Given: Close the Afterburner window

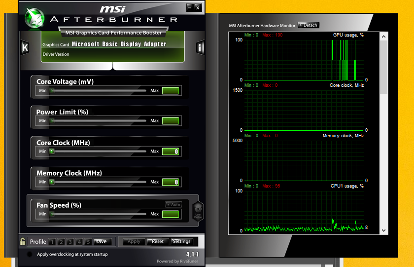Looking at the screenshot, I should 198,8.
